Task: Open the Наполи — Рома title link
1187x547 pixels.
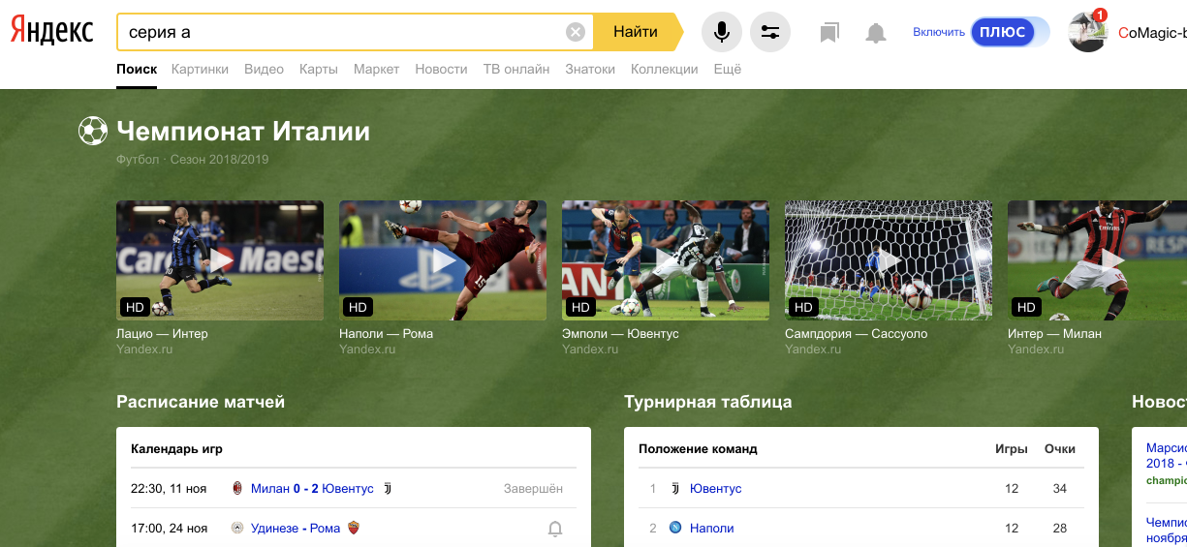Action: 386,333
